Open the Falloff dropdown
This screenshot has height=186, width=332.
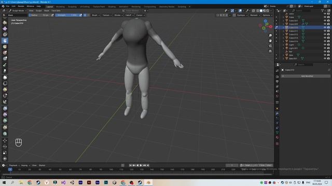click(x=129, y=15)
